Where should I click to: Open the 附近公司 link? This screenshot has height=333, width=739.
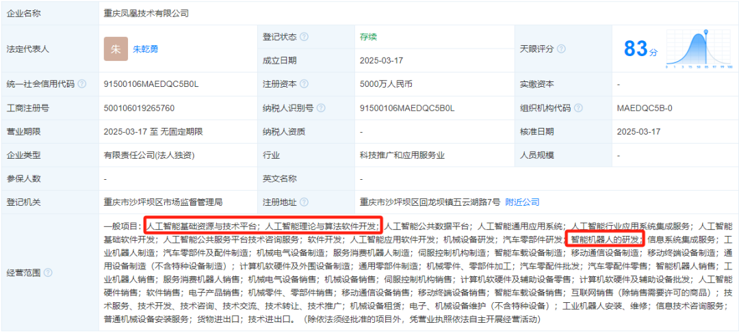pyautogui.click(x=522, y=202)
